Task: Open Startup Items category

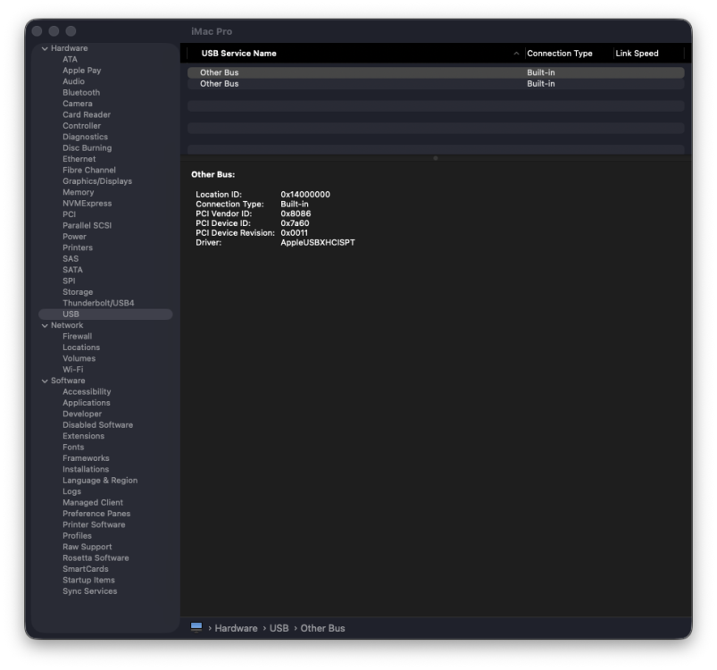Action: pos(88,580)
